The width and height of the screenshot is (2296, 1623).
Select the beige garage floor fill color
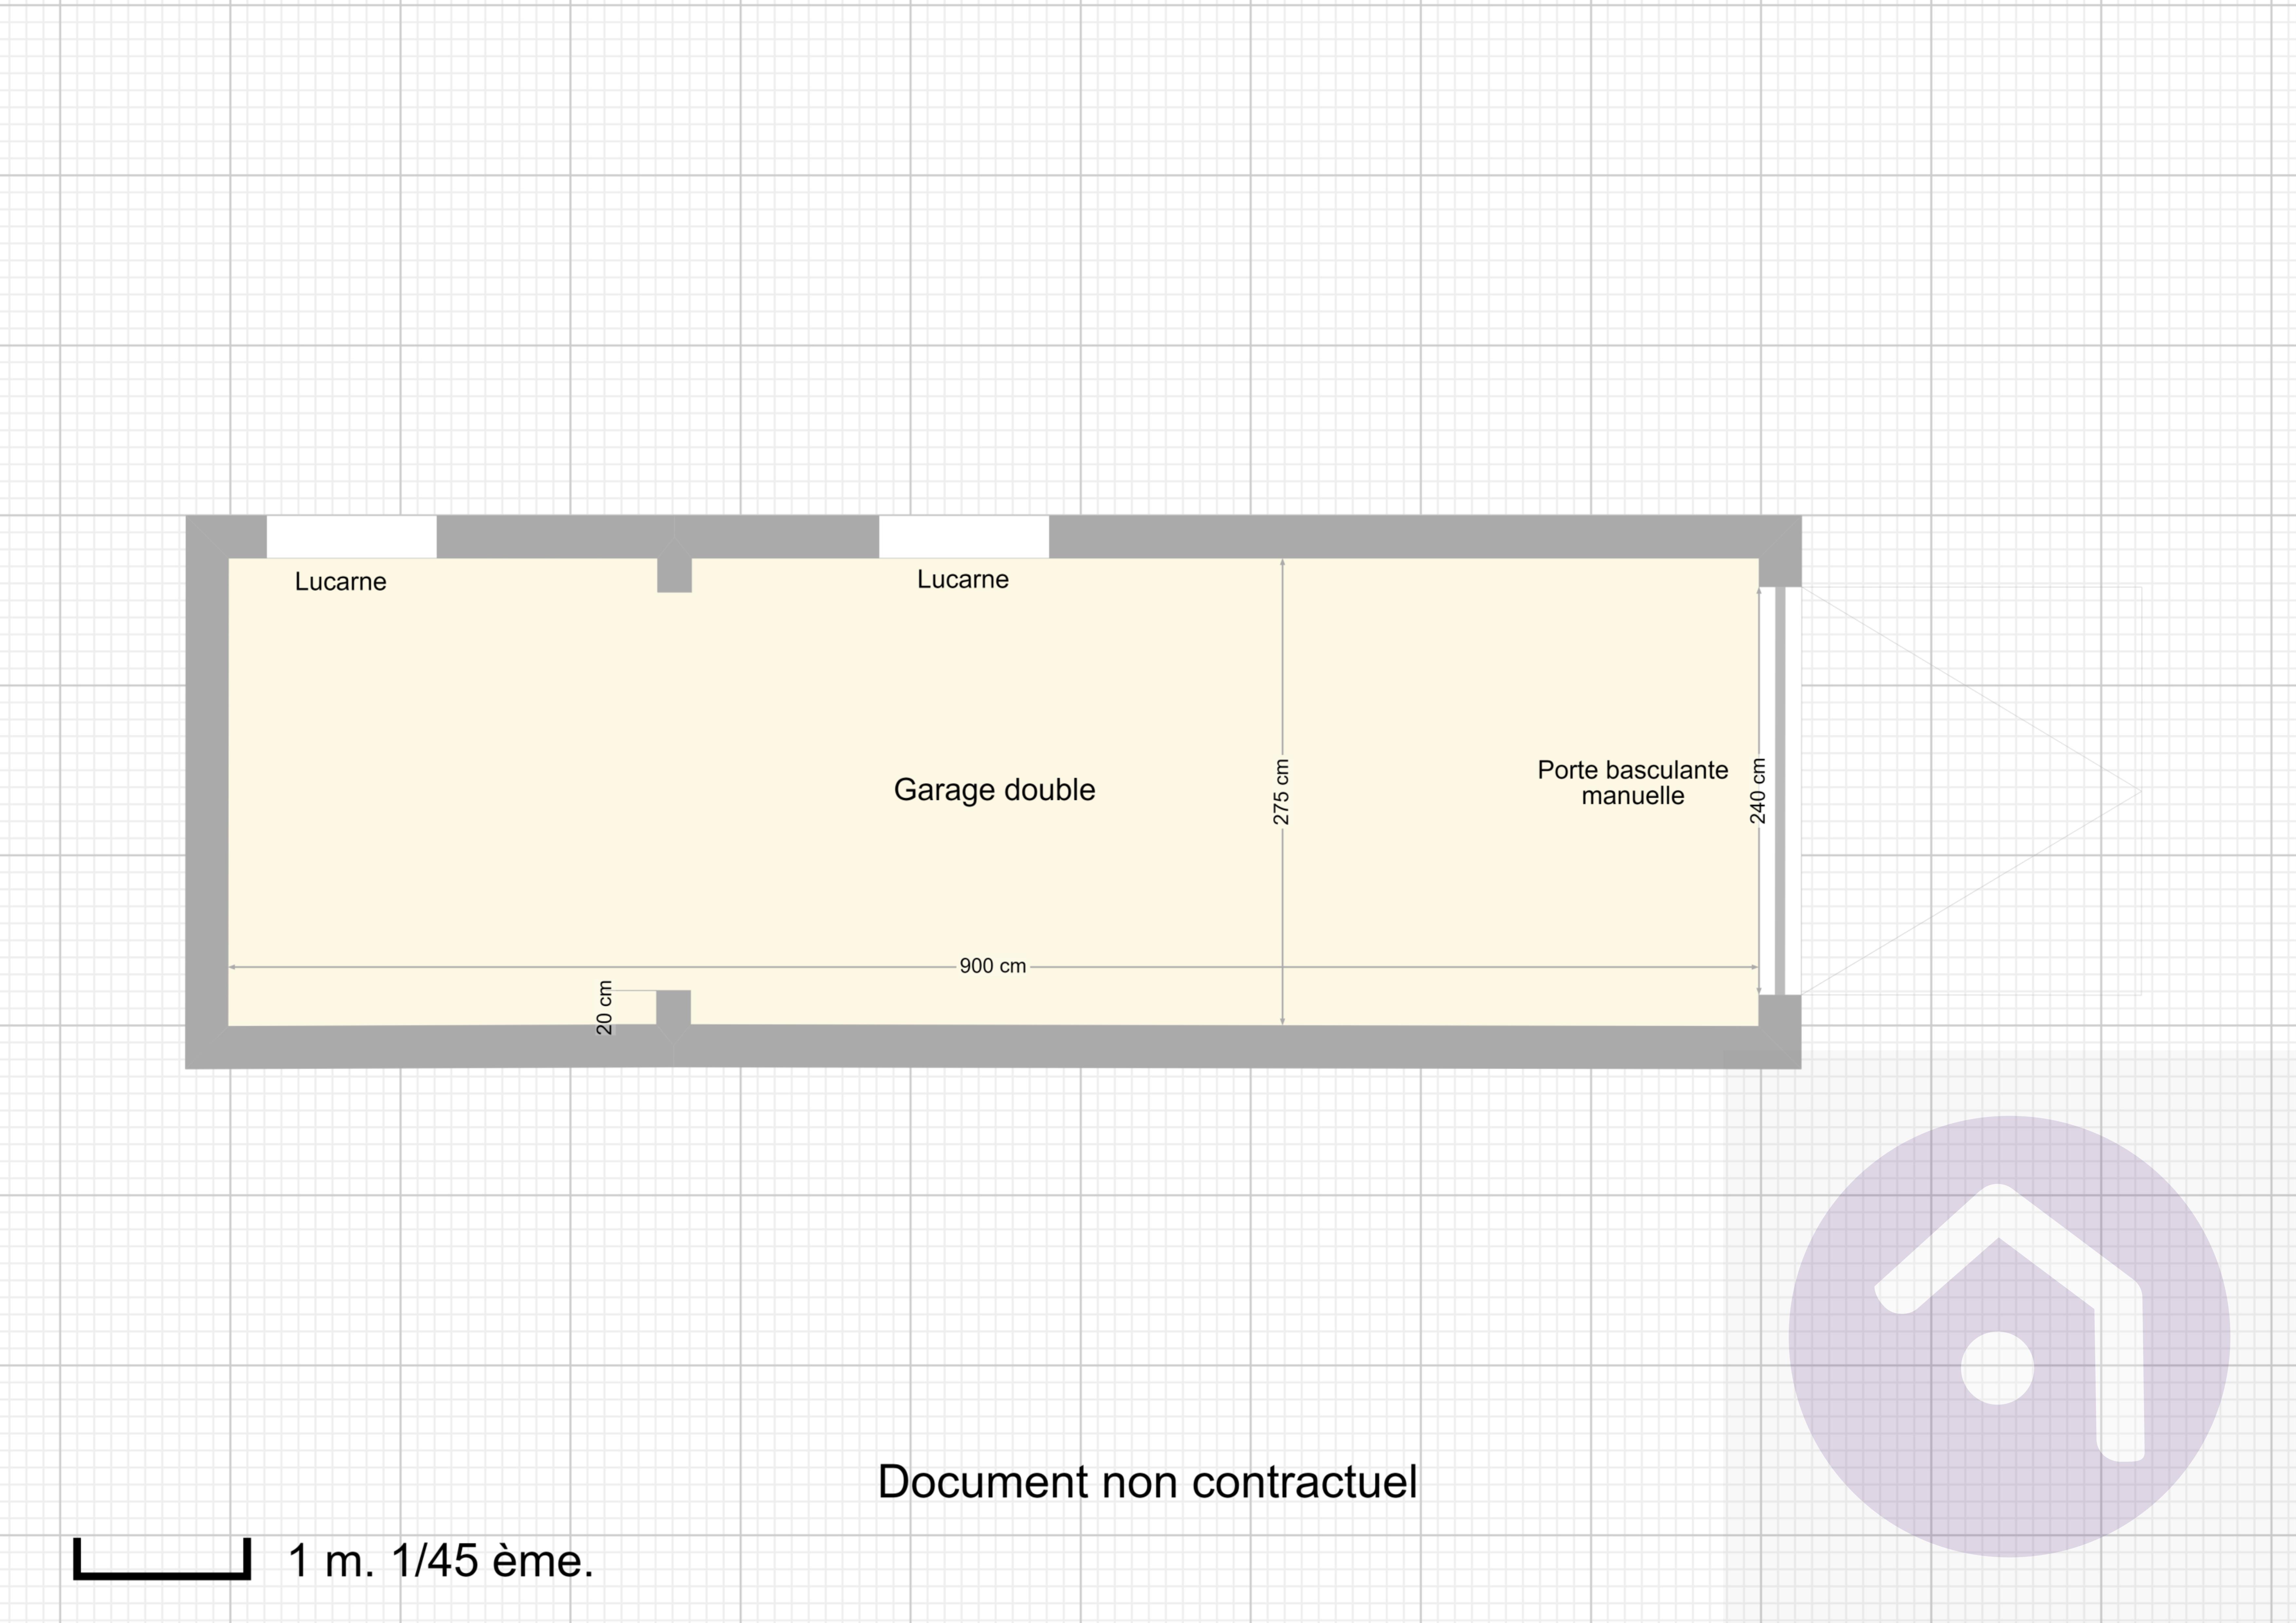pos(500,700)
